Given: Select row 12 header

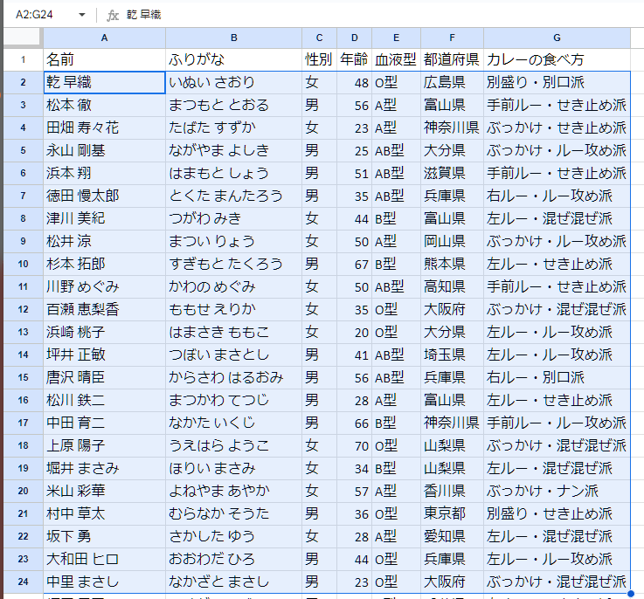Looking at the screenshot, I should coord(21,309).
